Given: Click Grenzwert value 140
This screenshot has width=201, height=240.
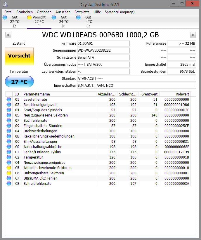Looking at the screenshot, I should coord(154,115).
